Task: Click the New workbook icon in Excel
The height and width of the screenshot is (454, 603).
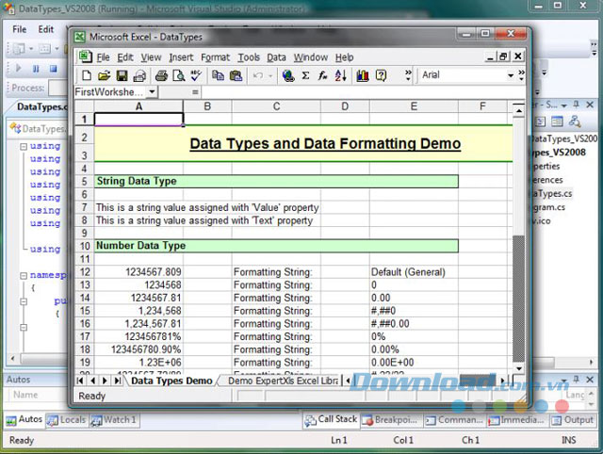Action: 87,75
